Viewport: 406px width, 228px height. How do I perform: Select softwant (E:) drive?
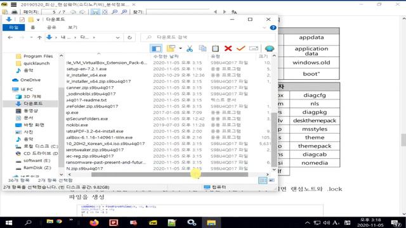[x=37, y=160]
